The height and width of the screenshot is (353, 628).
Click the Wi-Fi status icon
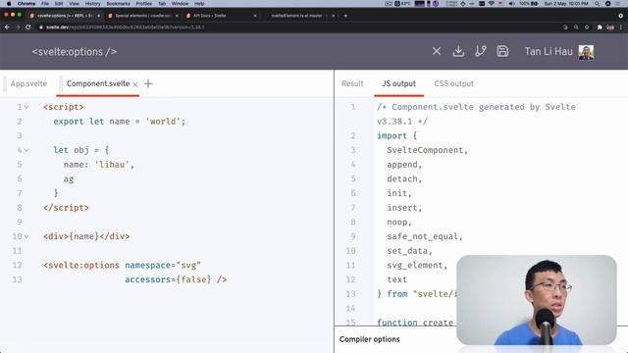[491, 4]
